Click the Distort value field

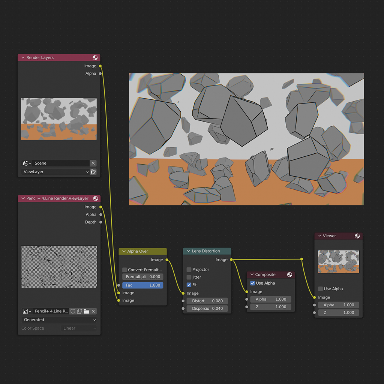coord(207,301)
